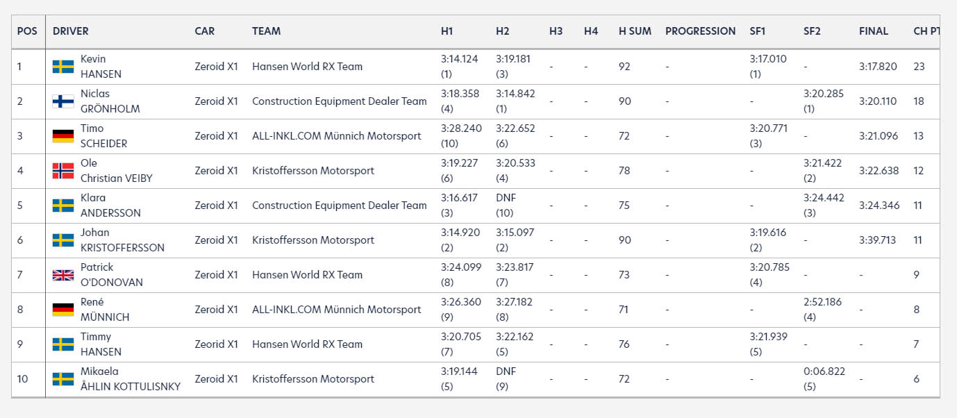Click the German flag next to René Münnich

pyautogui.click(x=63, y=310)
